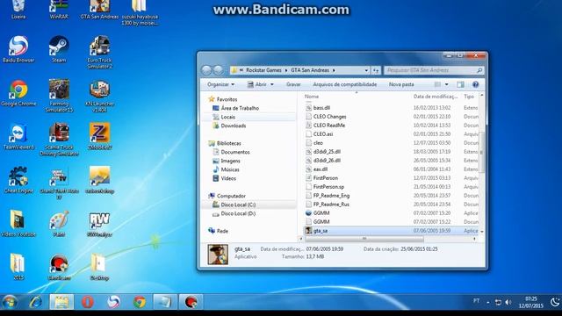The image size is (562, 316).
Task: Open the suzuki hayabusa 1300 desktop folder
Action: coord(140,11)
